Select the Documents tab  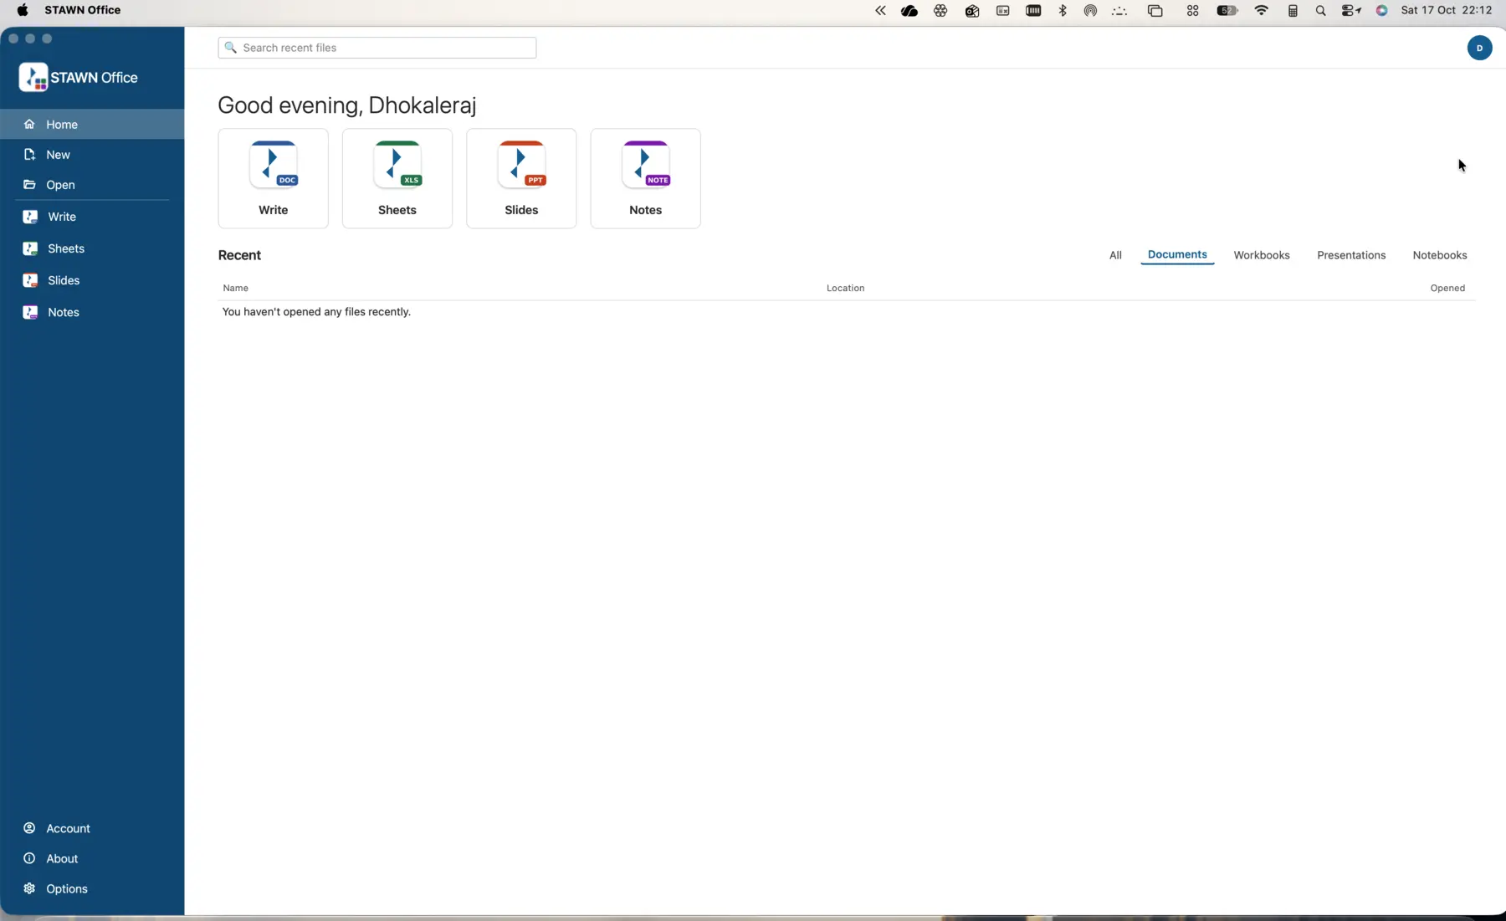[x=1177, y=254]
